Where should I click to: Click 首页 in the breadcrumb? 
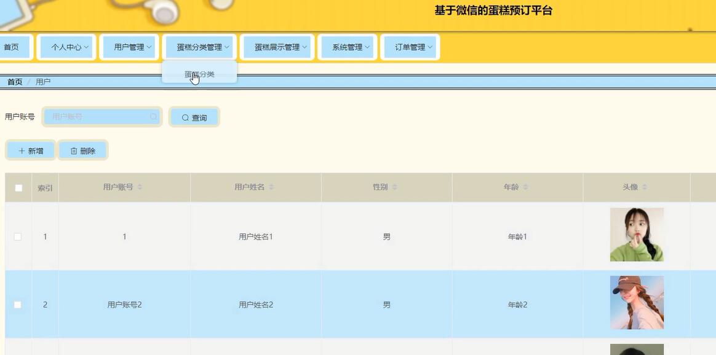coord(15,82)
